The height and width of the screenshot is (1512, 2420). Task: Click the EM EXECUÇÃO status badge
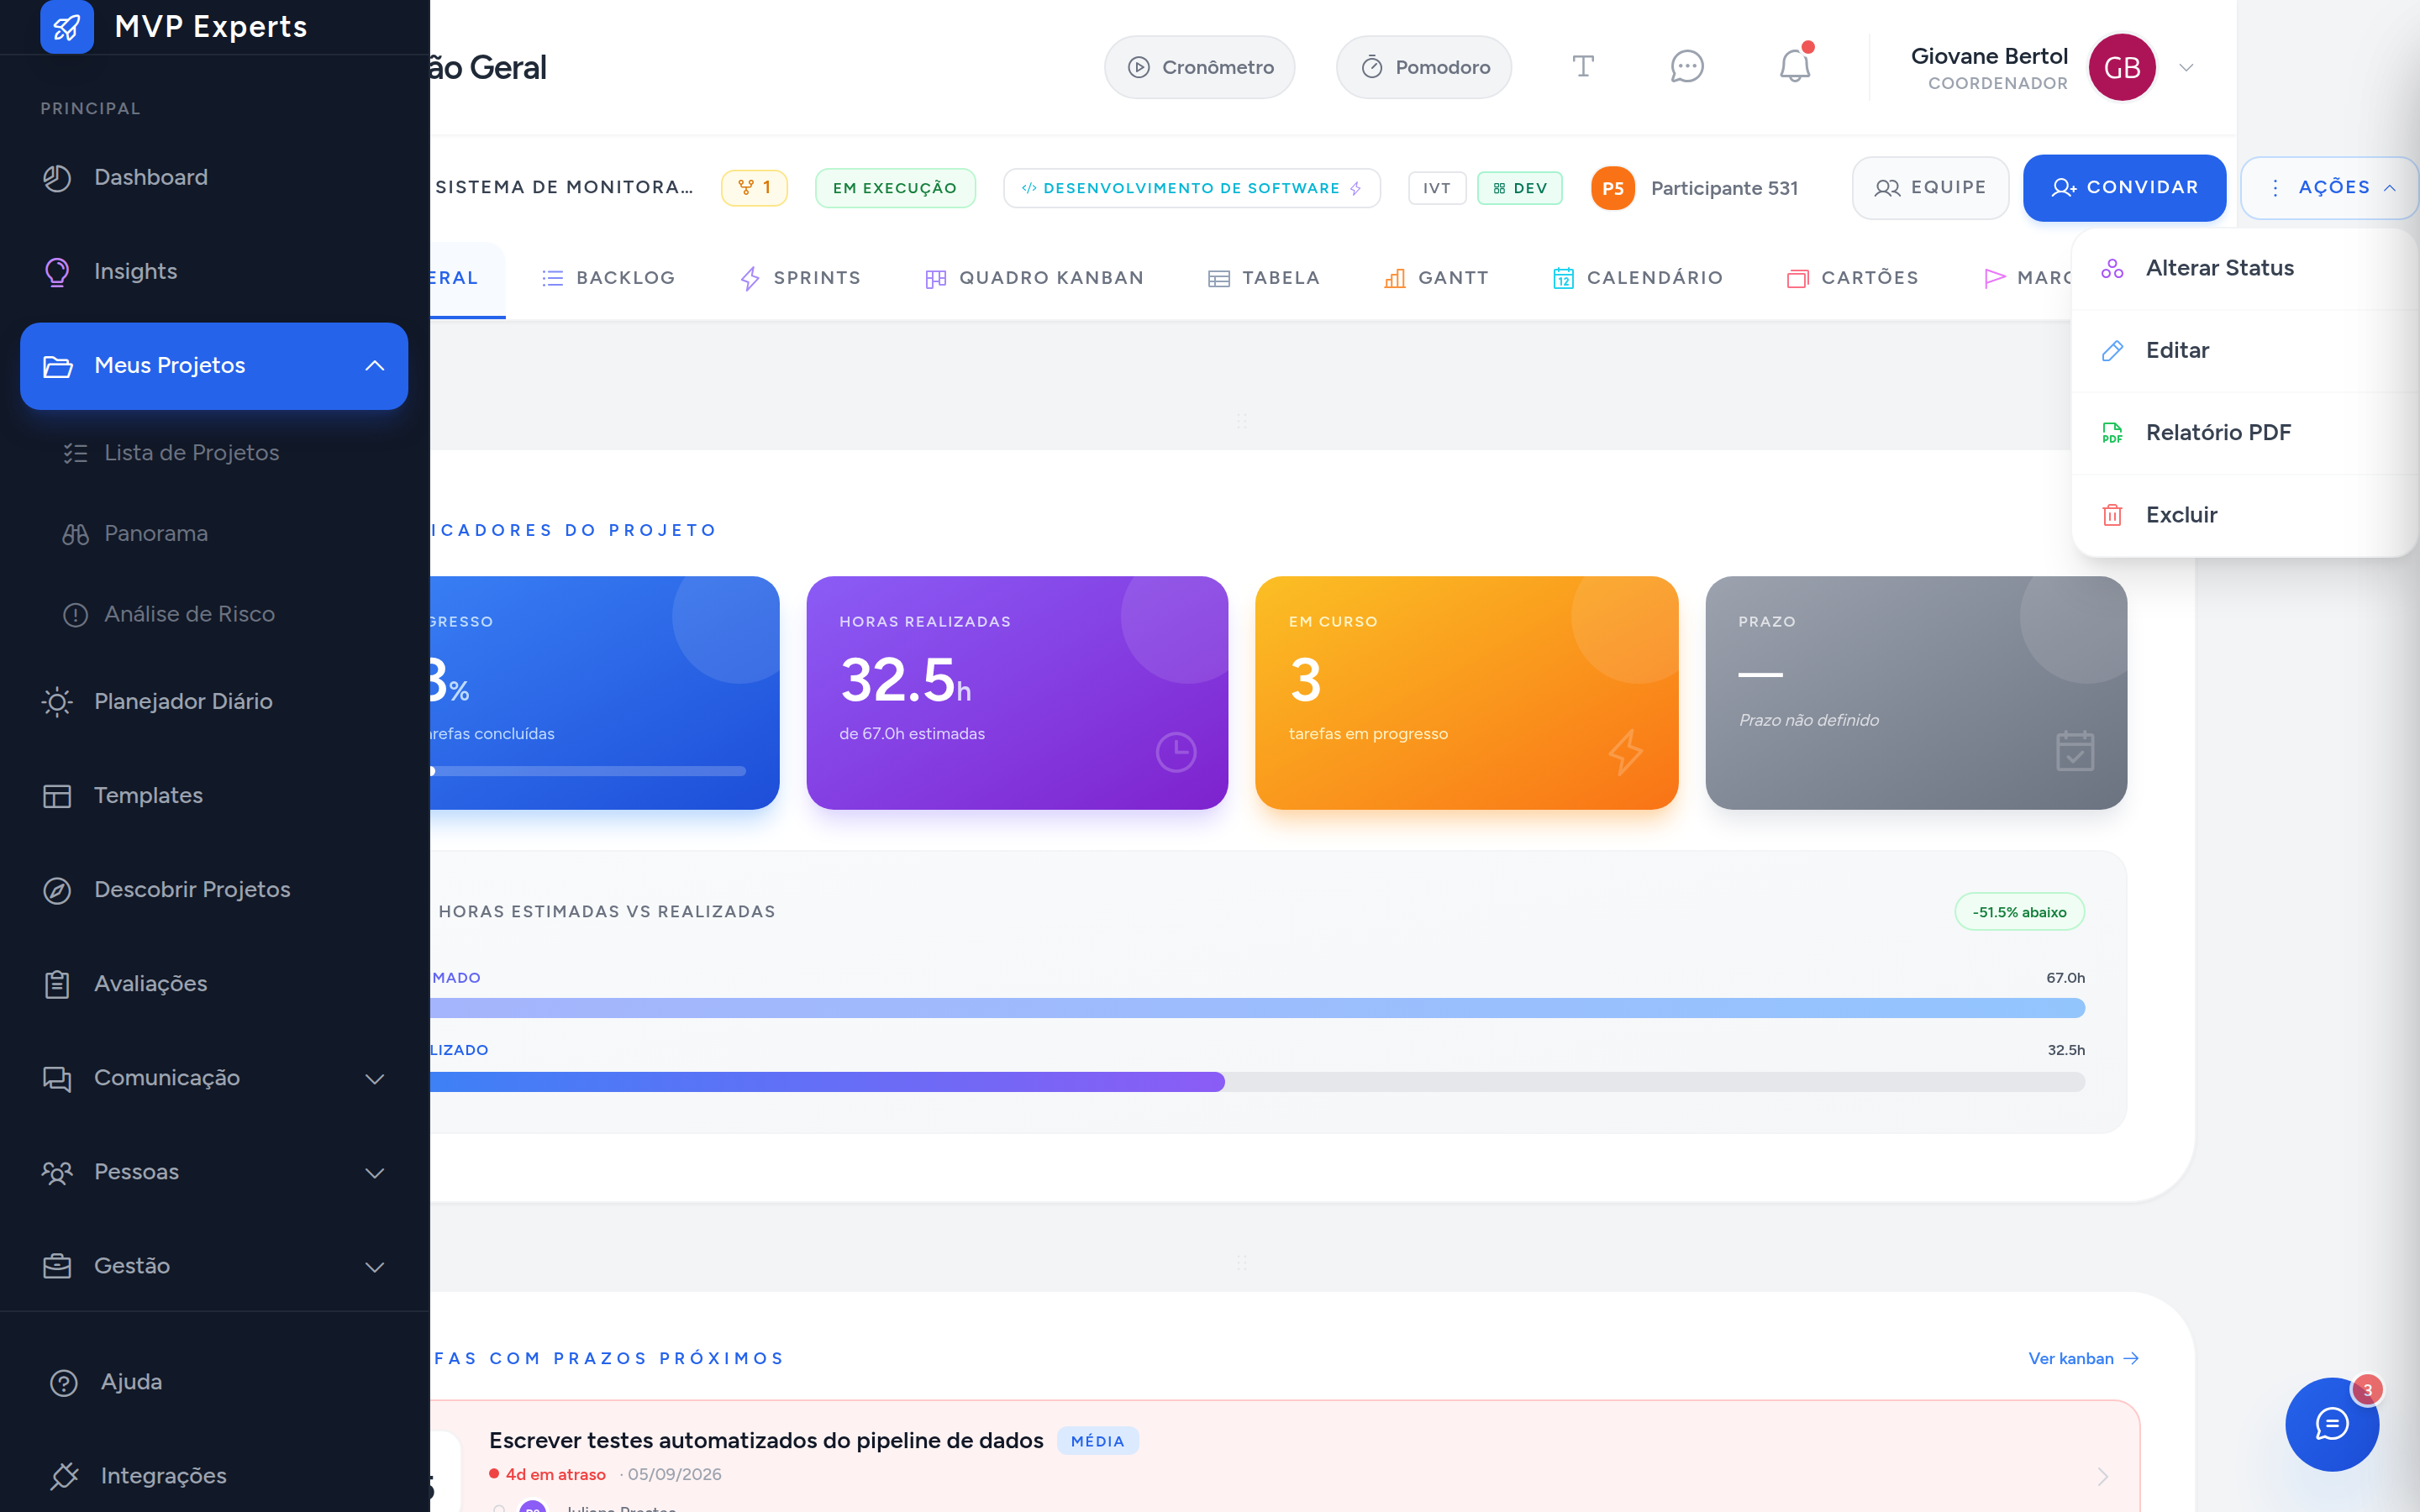tap(895, 188)
